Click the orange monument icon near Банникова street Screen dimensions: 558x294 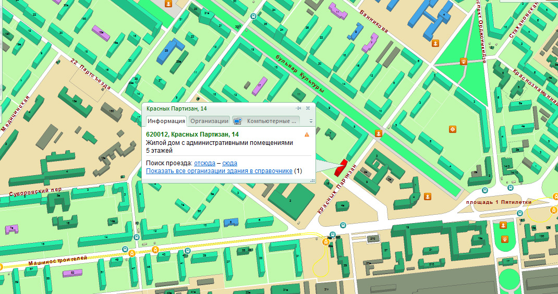[435, 43]
